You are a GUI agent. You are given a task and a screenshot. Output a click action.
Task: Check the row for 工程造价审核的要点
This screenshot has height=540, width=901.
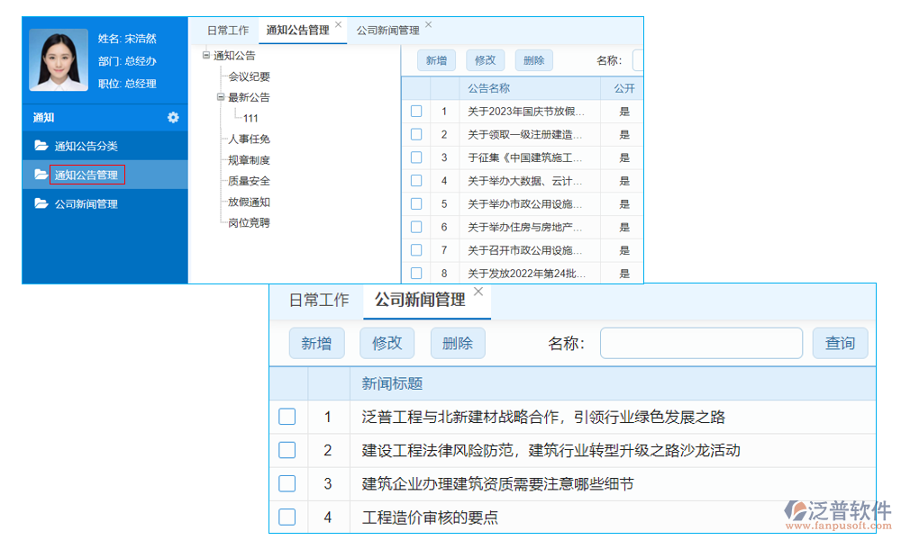point(287,517)
